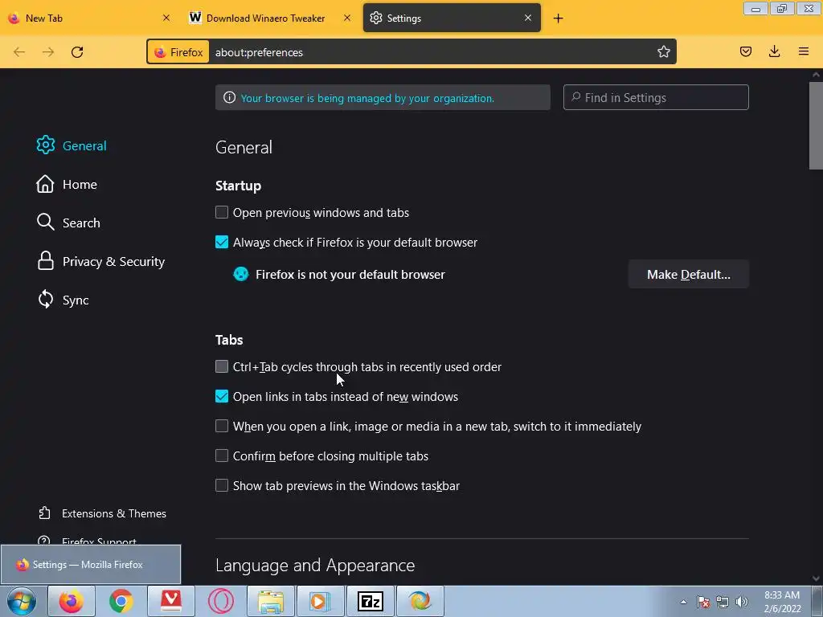Screen dimensions: 823x617
Task: Enable Confirm before closing multiple tabs
Action: (x=222, y=456)
